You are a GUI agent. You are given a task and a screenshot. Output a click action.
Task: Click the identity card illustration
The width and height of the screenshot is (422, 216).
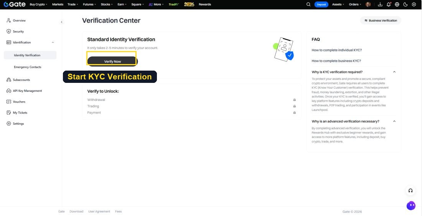tap(284, 49)
